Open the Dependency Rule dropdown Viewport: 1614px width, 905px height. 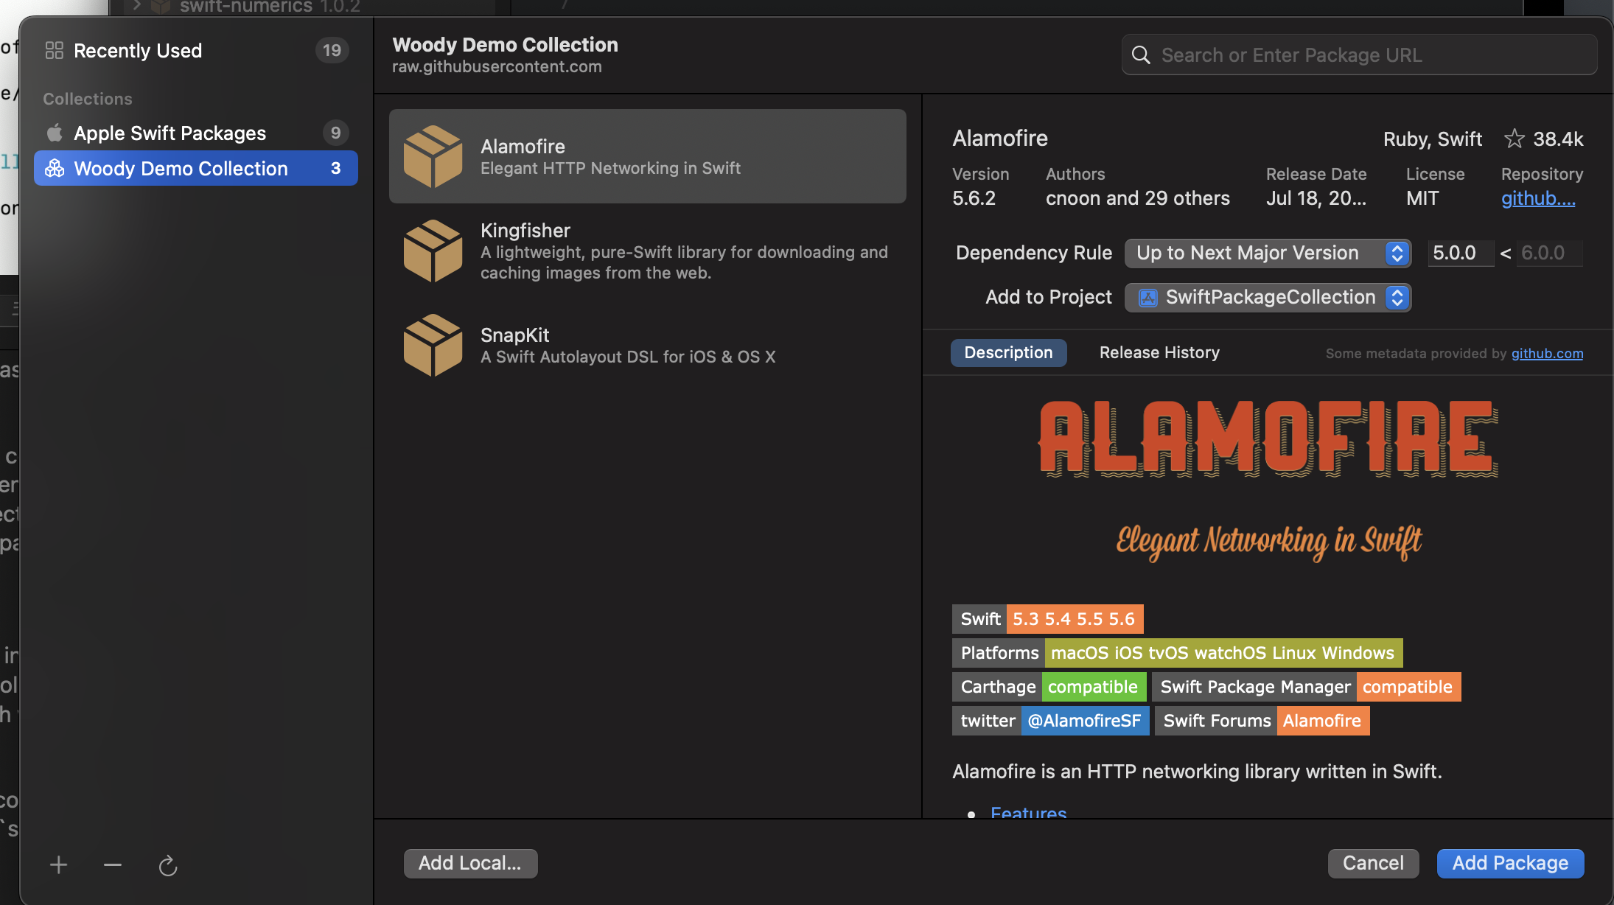click(x=1268, y=253)
